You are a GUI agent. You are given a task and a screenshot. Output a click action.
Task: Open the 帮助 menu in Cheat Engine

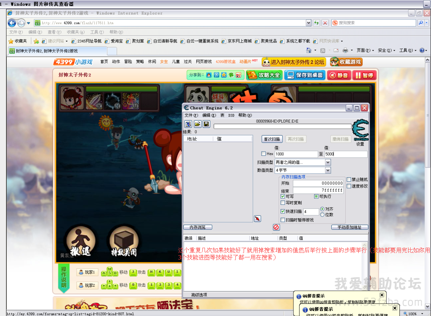pyautogui.click(x=245, y=115)
